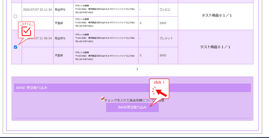Screen dimensions: 269x138
Task: Click the 3900 amount in the first order
Action: pos(163,23)
